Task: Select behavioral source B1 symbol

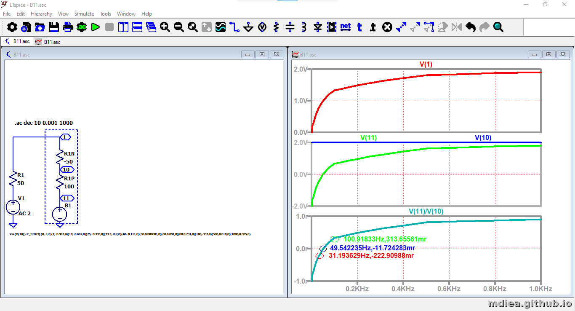Action: tap(59, 214)
